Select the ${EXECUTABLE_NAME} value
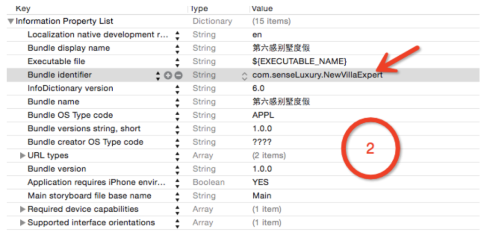This screenshot has height=232, width=481. pyautogui.click(x=299, y=61)
